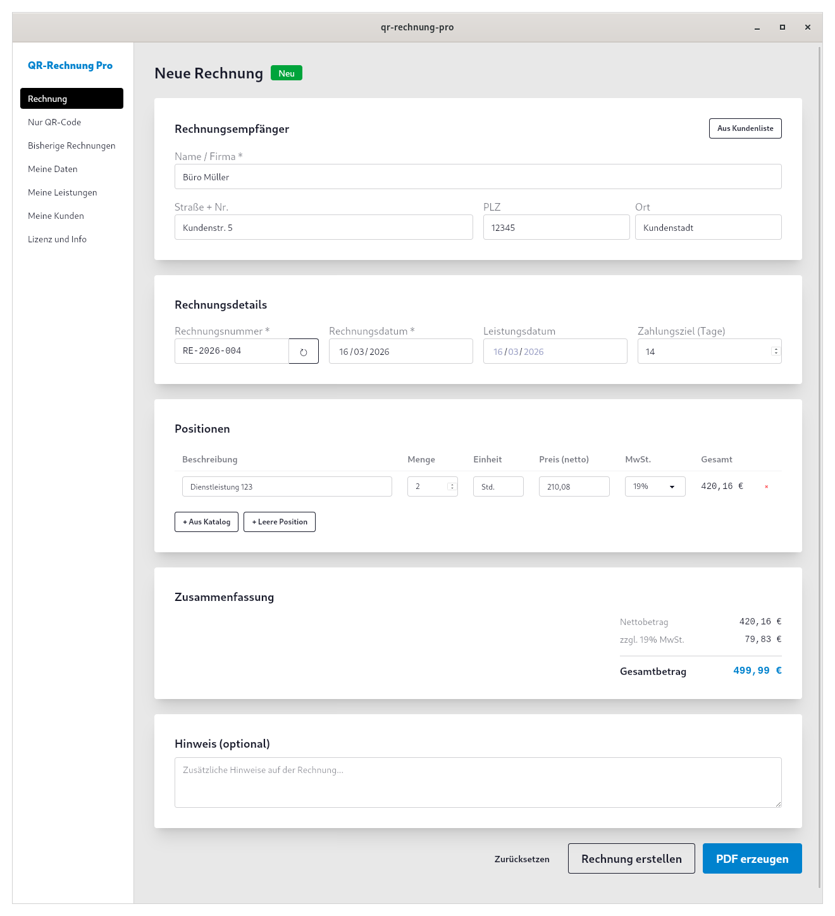Click the Menge quantity stepper
The image size is (835, 916).
tap(452, 486)
